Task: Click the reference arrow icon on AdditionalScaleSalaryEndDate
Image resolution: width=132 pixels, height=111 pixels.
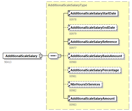Action: [69, 29]
